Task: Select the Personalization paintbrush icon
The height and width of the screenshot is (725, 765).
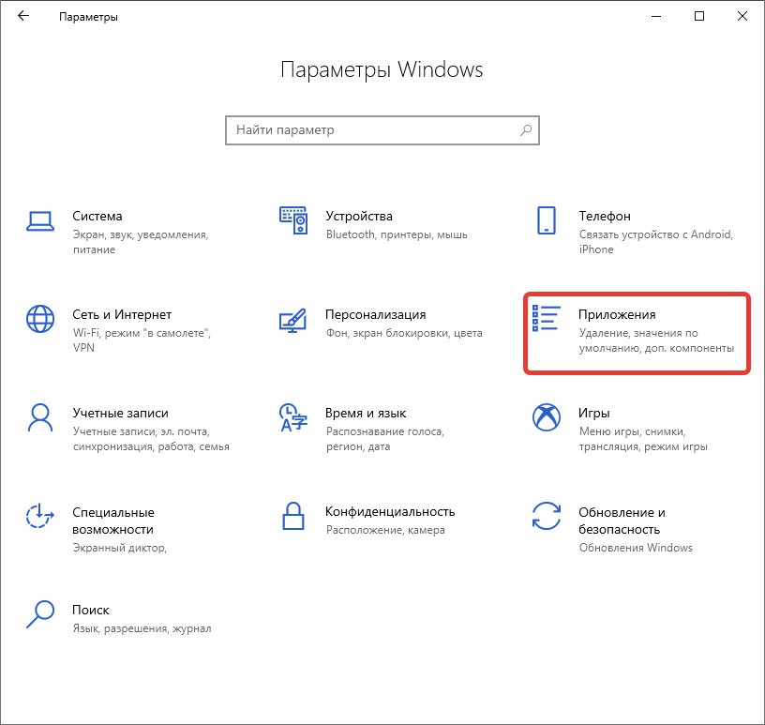Action: 292,320
